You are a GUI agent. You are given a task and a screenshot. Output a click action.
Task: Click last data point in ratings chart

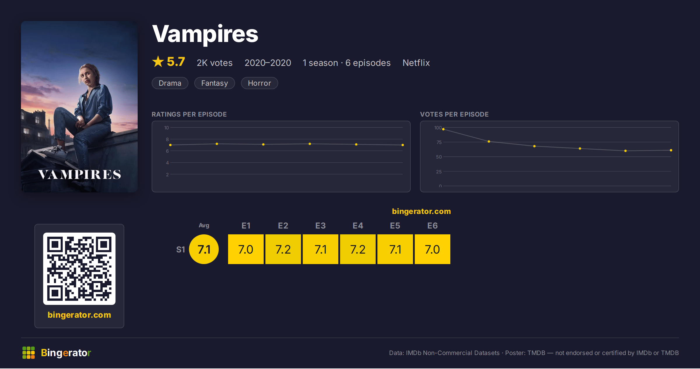pyautogui.click(x=403, y=145)
